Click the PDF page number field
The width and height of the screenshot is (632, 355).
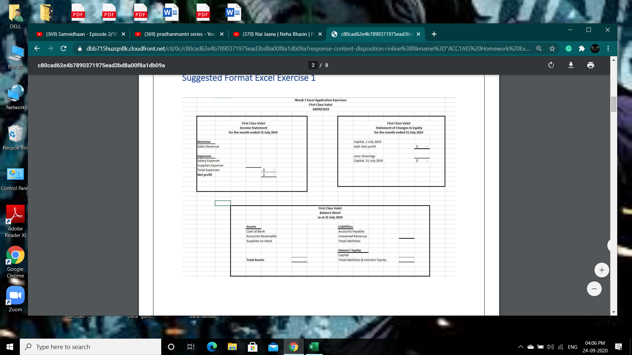pos(313,65)
